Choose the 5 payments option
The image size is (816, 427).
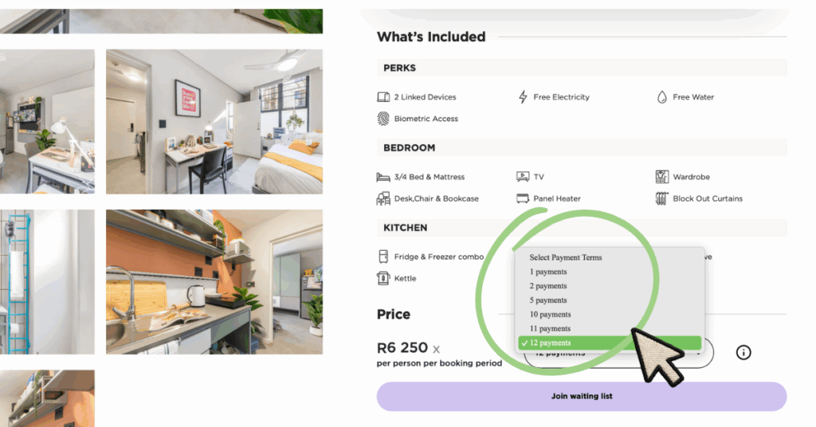548,300
